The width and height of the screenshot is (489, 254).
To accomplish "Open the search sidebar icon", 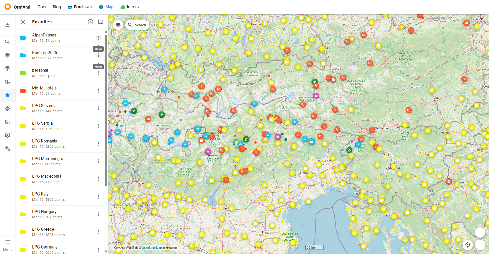I will pyautogui.click(x=8, y=42).
